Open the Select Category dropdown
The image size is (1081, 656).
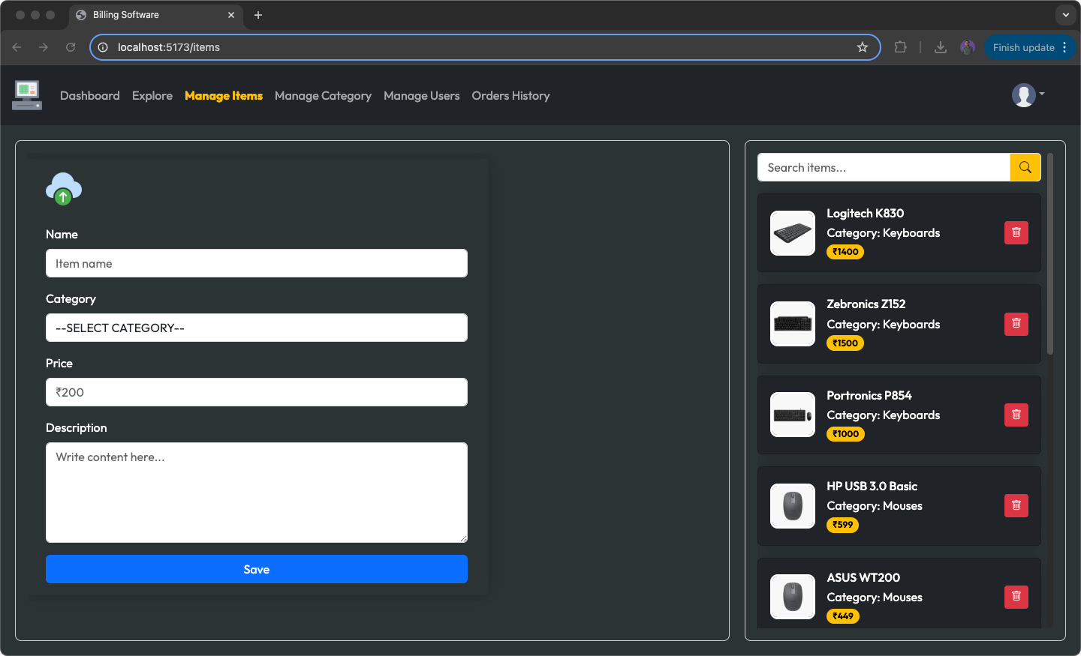[x=257, y=328]
